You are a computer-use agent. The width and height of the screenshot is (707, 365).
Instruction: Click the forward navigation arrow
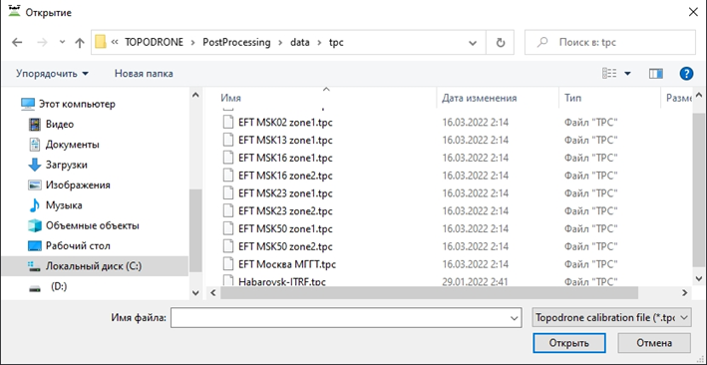pyautogui.click(x=42, y=43)
